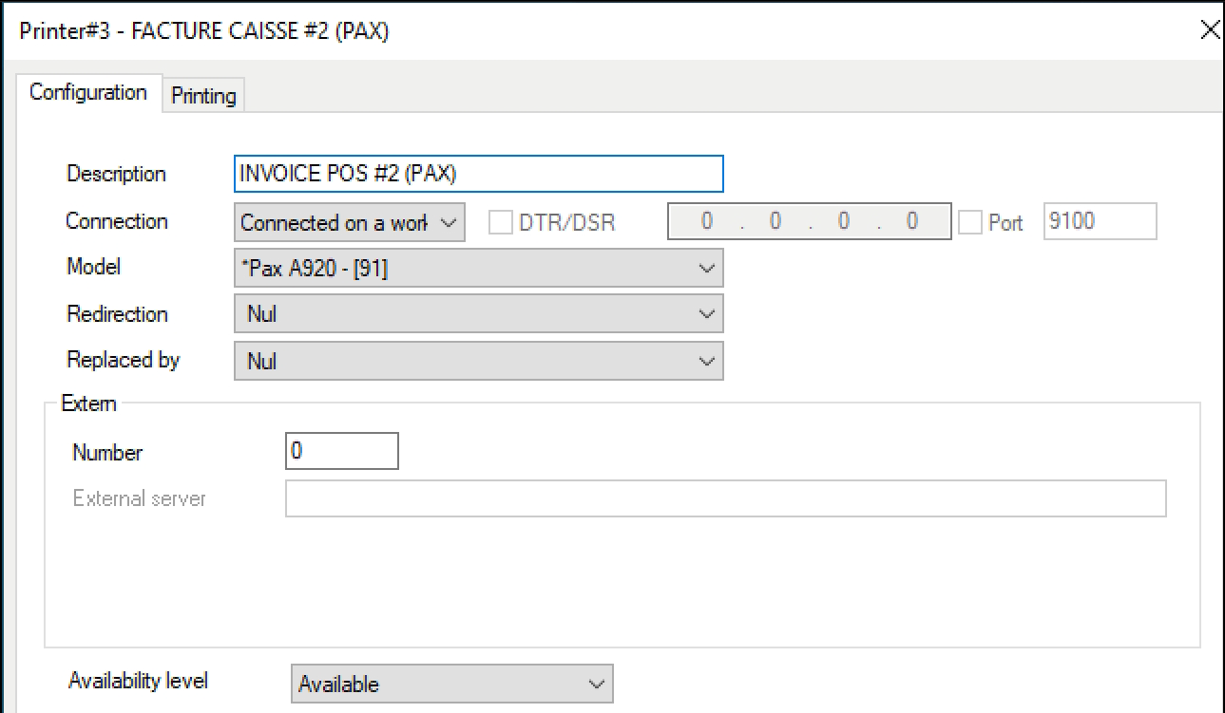This screenshot has height=713, width=1225.
Task: Open the Availability level dropdown
Action: [451, 684]
